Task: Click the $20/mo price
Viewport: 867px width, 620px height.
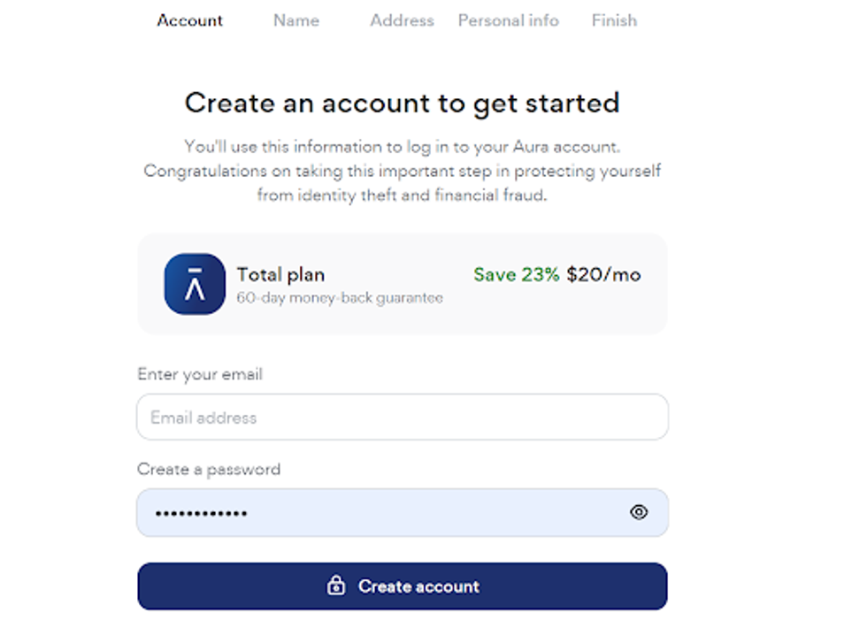Action: [x=604, y=275]
